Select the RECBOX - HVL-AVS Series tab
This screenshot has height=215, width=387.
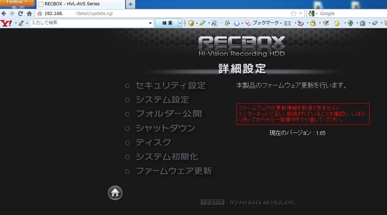(x=81, y=4)
